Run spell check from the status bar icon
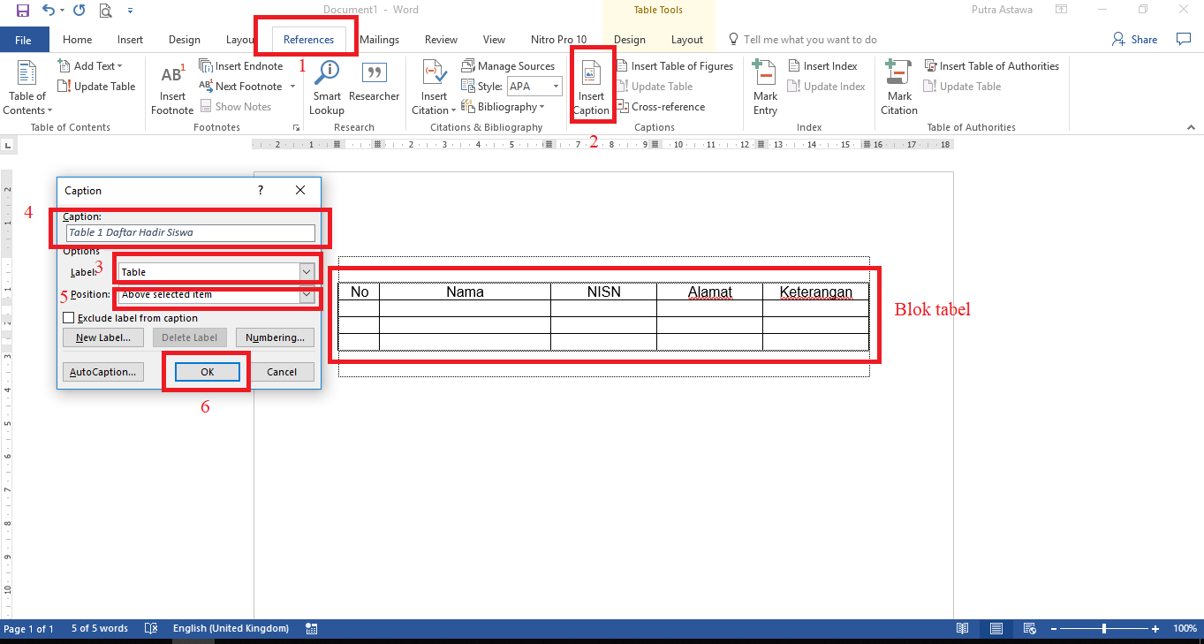The width and height of the screenshot is (1204, 644). (151, 628)
